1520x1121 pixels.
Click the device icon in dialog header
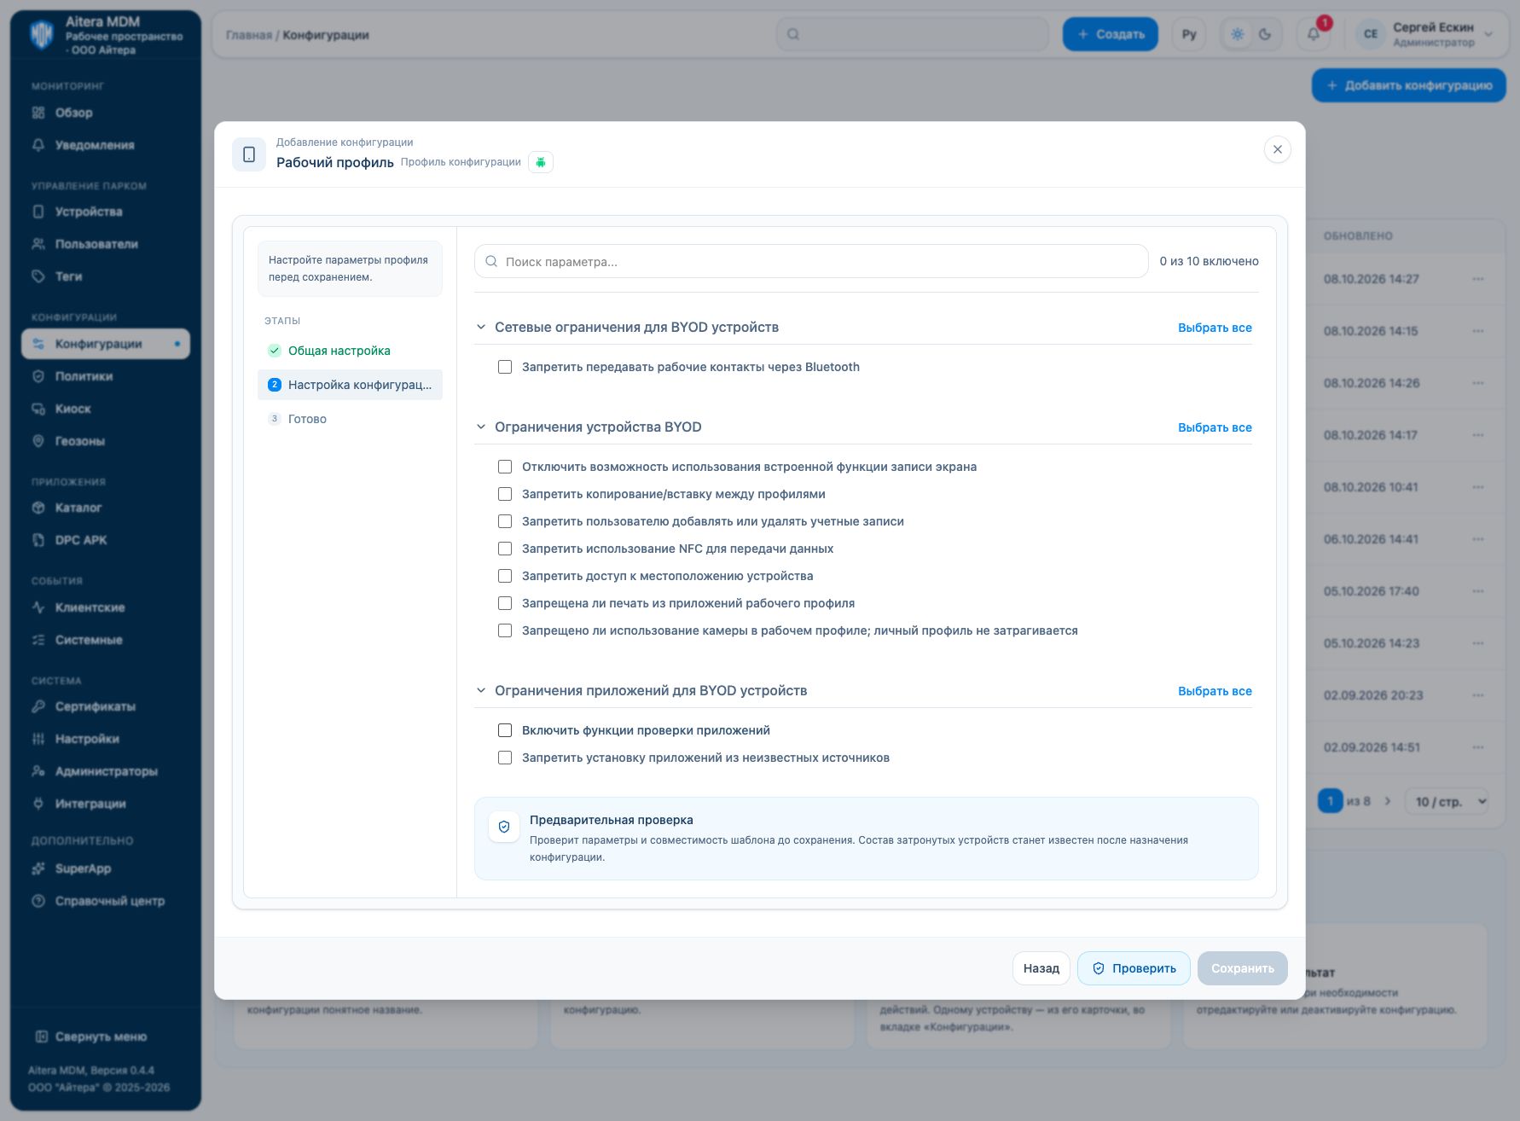tap(249, 154)
